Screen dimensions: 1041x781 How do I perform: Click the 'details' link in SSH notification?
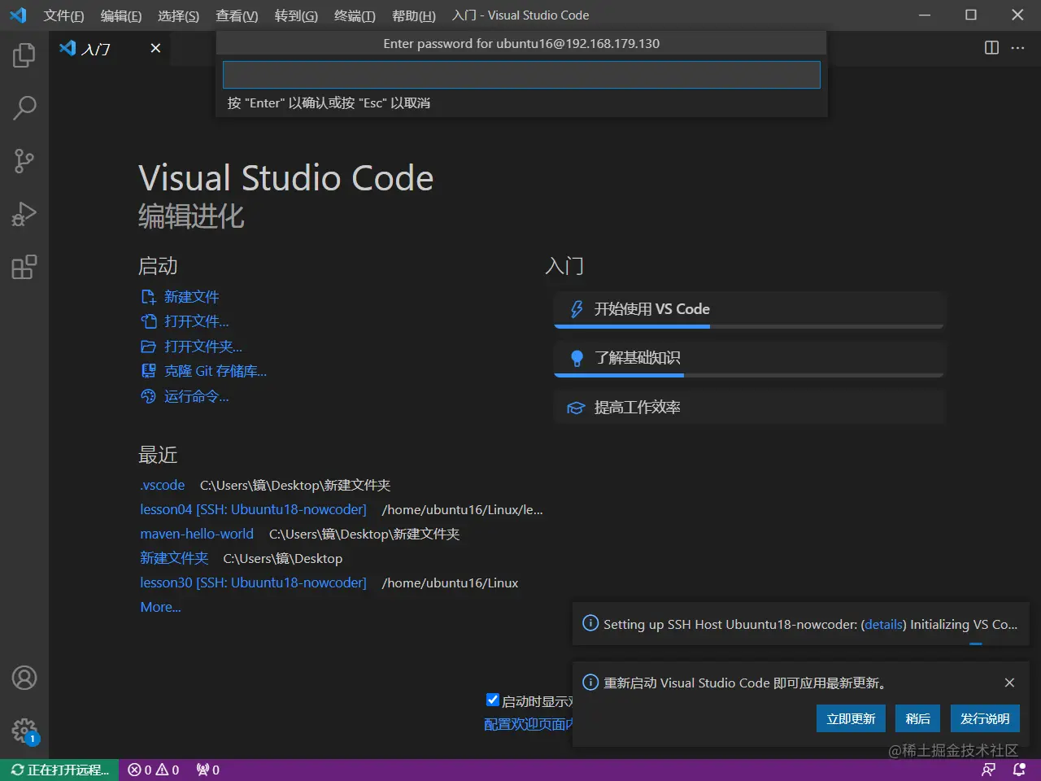883,625
